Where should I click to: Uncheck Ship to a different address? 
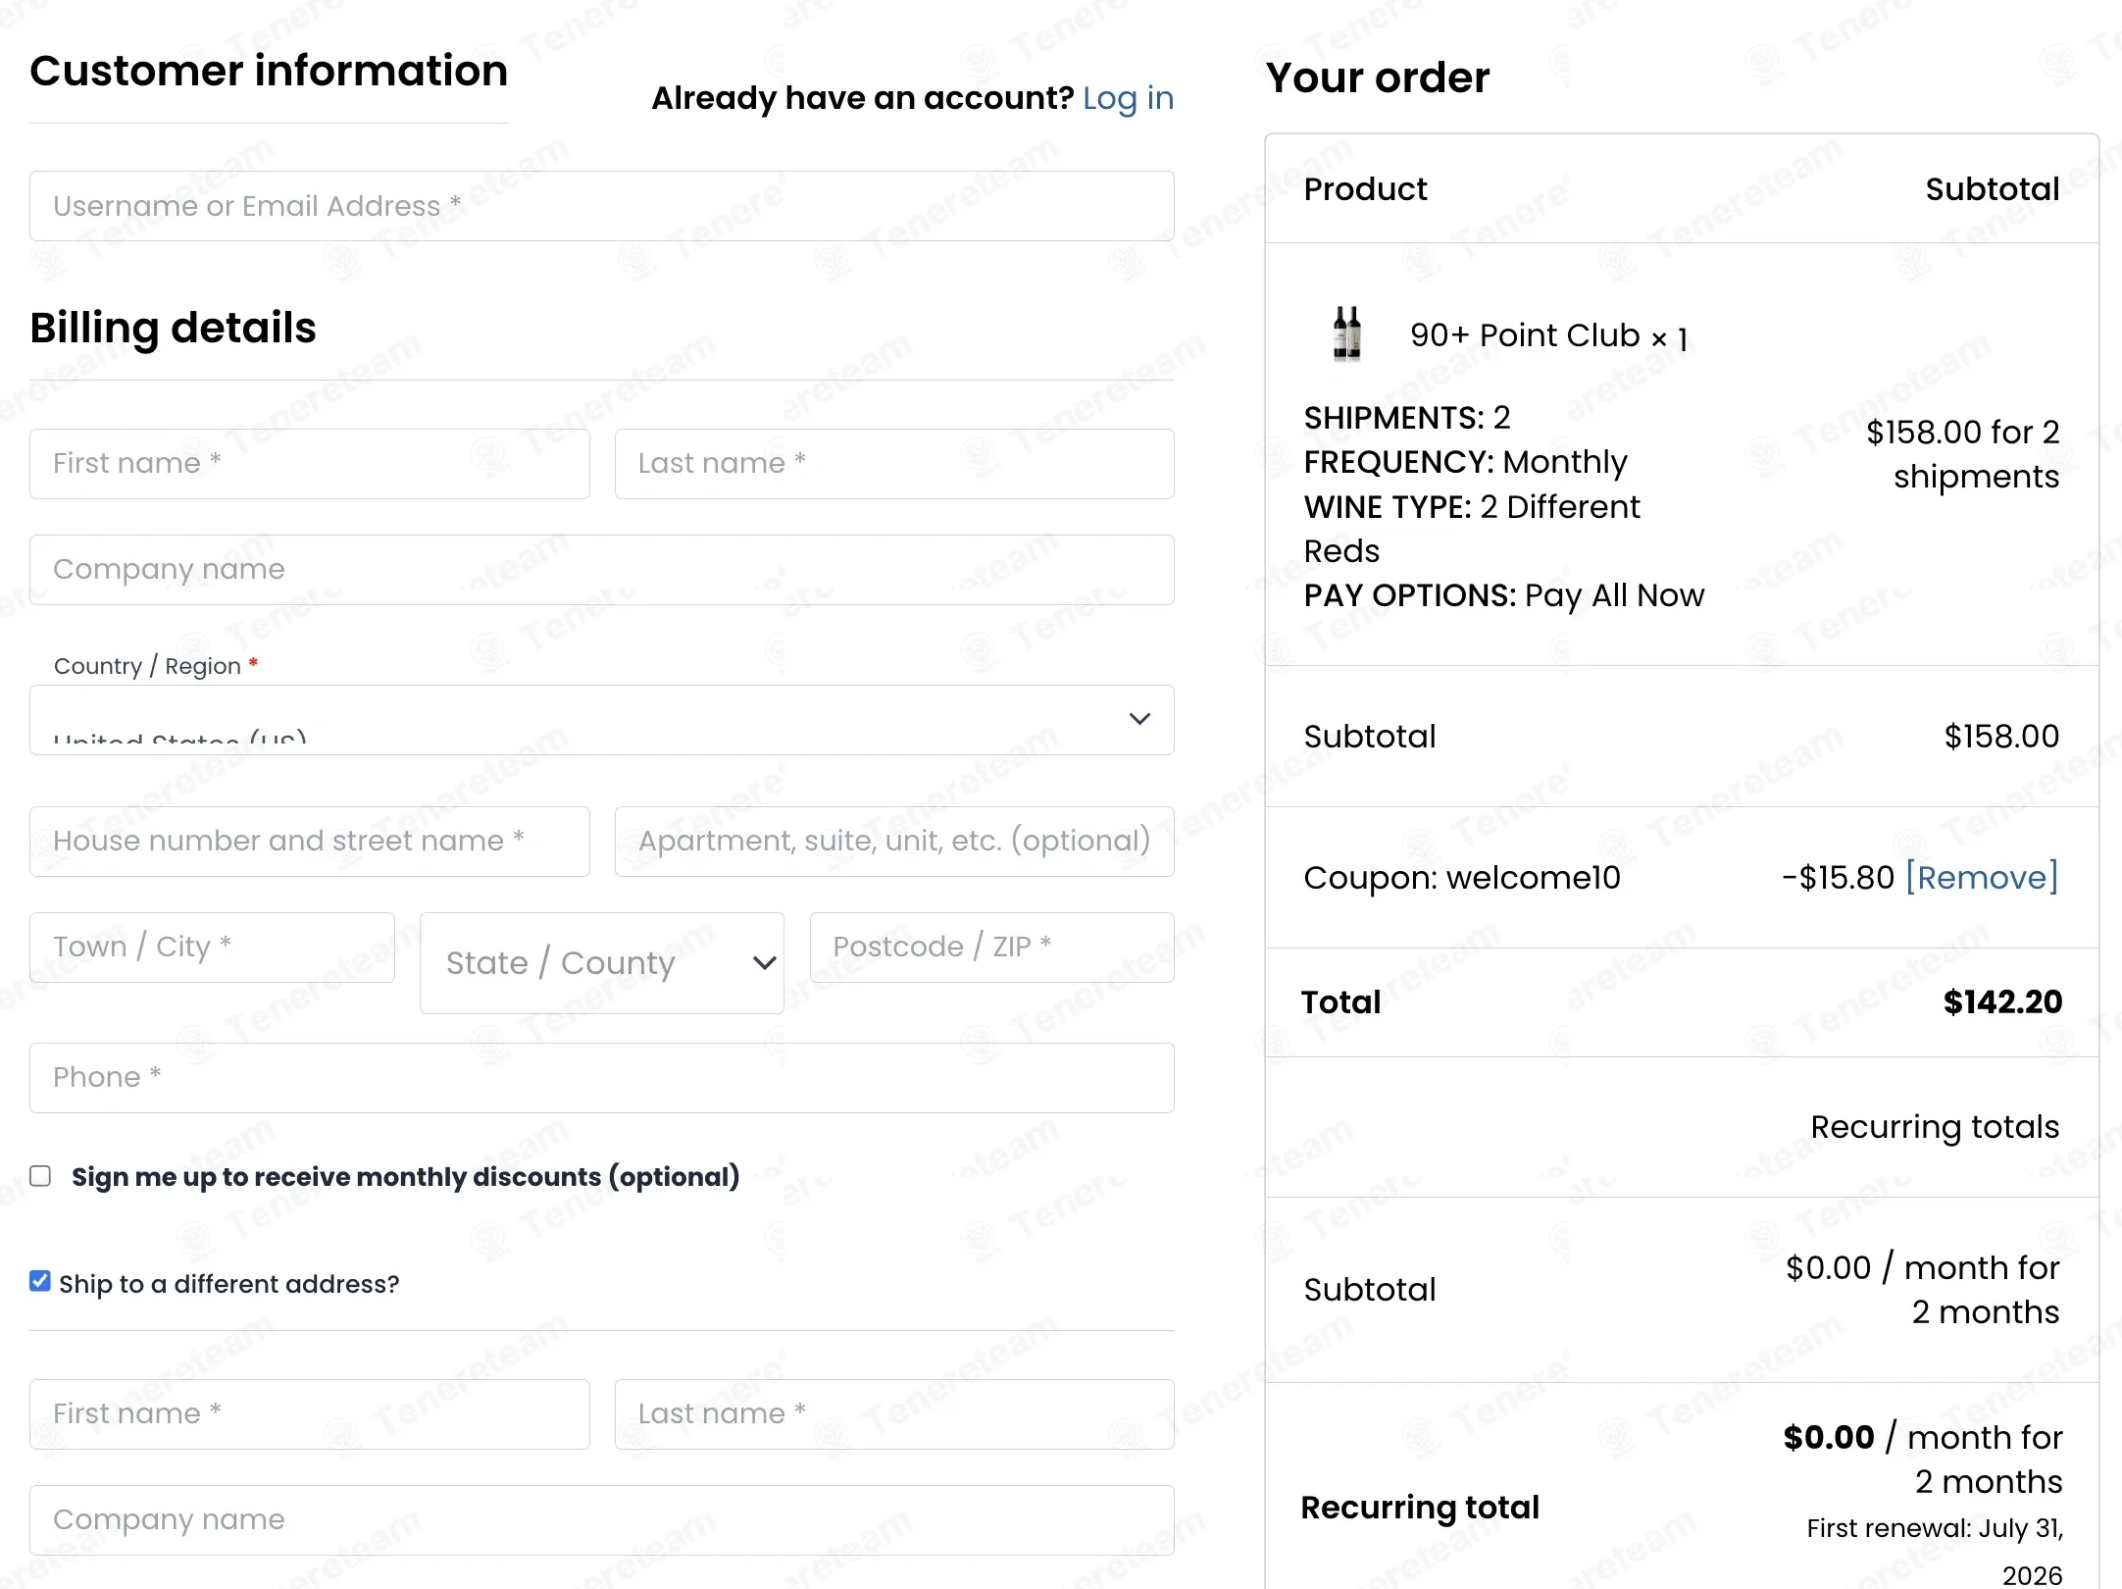[x=40, y=1281]
